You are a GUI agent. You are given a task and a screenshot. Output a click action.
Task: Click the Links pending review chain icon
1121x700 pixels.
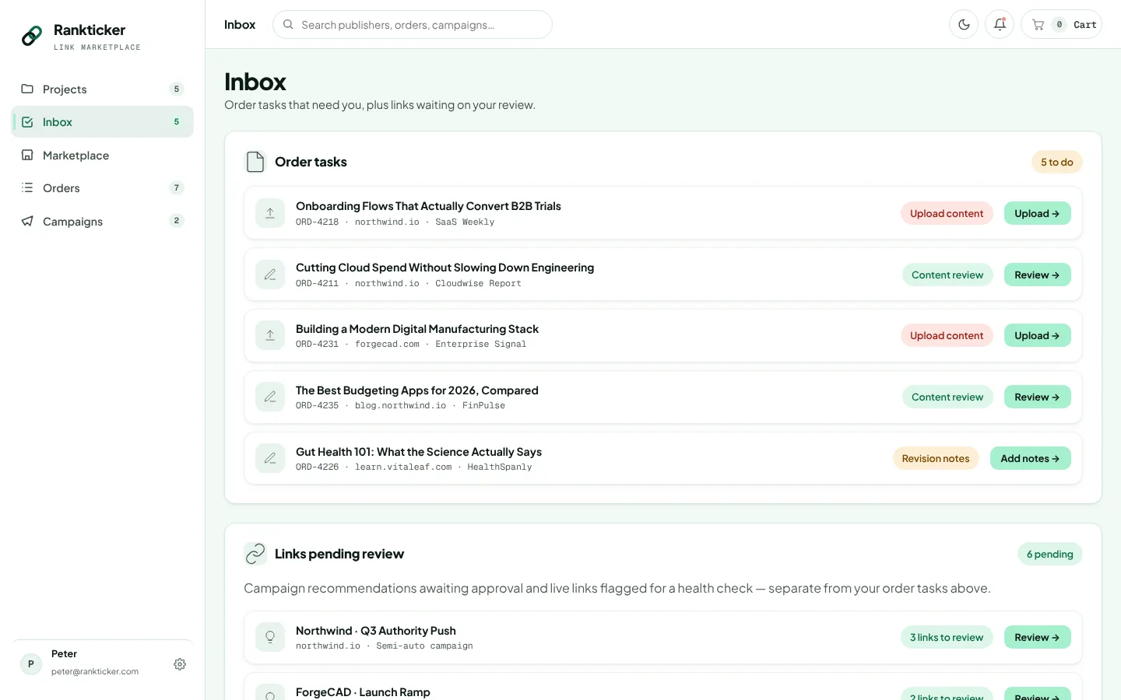[255, 554]
